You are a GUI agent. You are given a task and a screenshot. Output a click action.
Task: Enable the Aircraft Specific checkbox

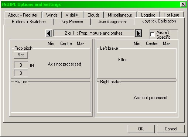click(x=152, y=34)
